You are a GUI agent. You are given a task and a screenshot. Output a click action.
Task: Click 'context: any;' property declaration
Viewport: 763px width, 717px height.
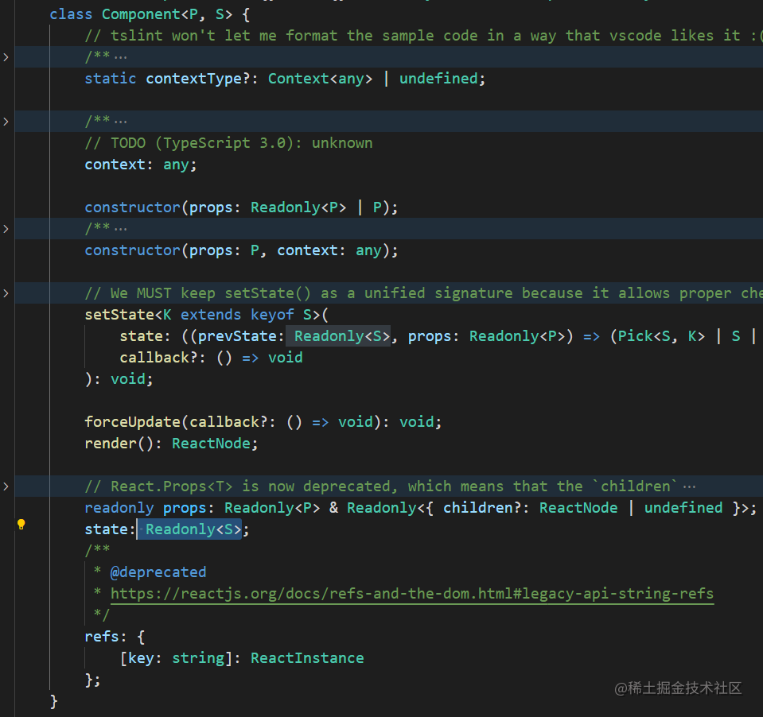141,165
